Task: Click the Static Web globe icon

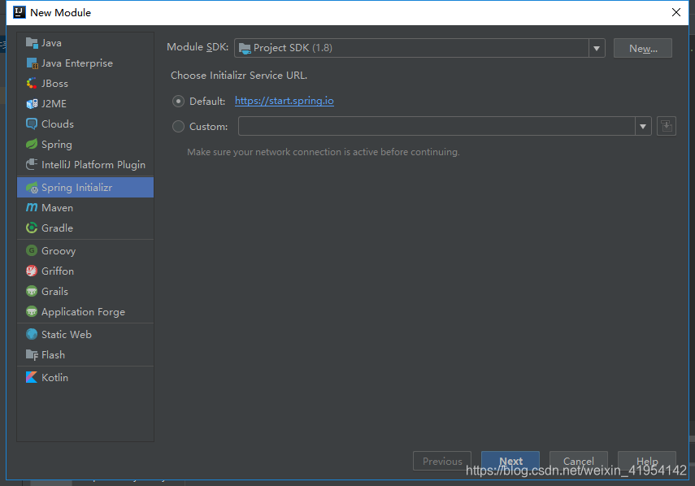Action: tap(32, 335)
